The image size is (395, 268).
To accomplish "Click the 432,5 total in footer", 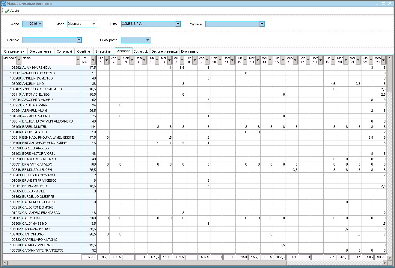I will pyautogui.click(x=204, y=257).
